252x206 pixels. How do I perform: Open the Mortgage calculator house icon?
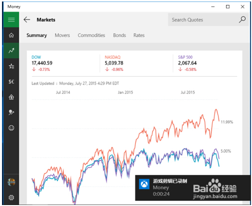tap(11, 97)
